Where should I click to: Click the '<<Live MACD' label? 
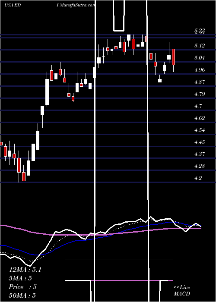[x=182, y=290]
